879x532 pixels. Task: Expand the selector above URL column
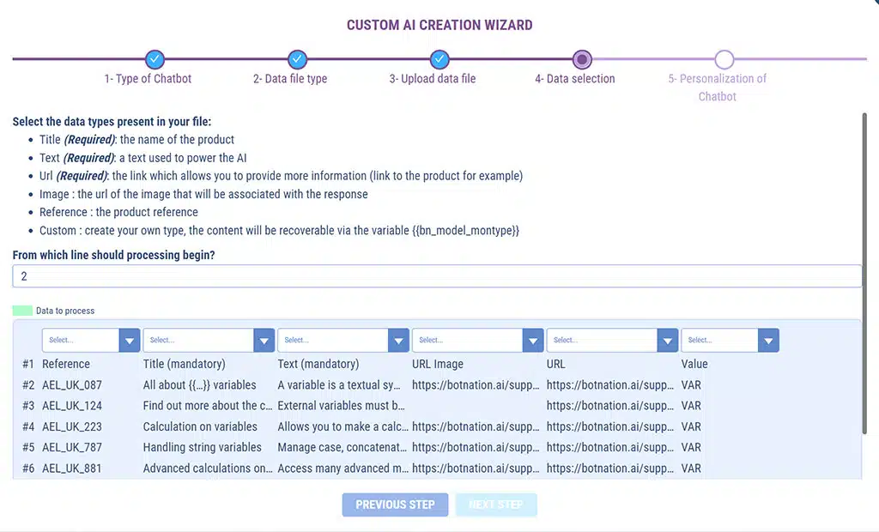click(612, 341)
